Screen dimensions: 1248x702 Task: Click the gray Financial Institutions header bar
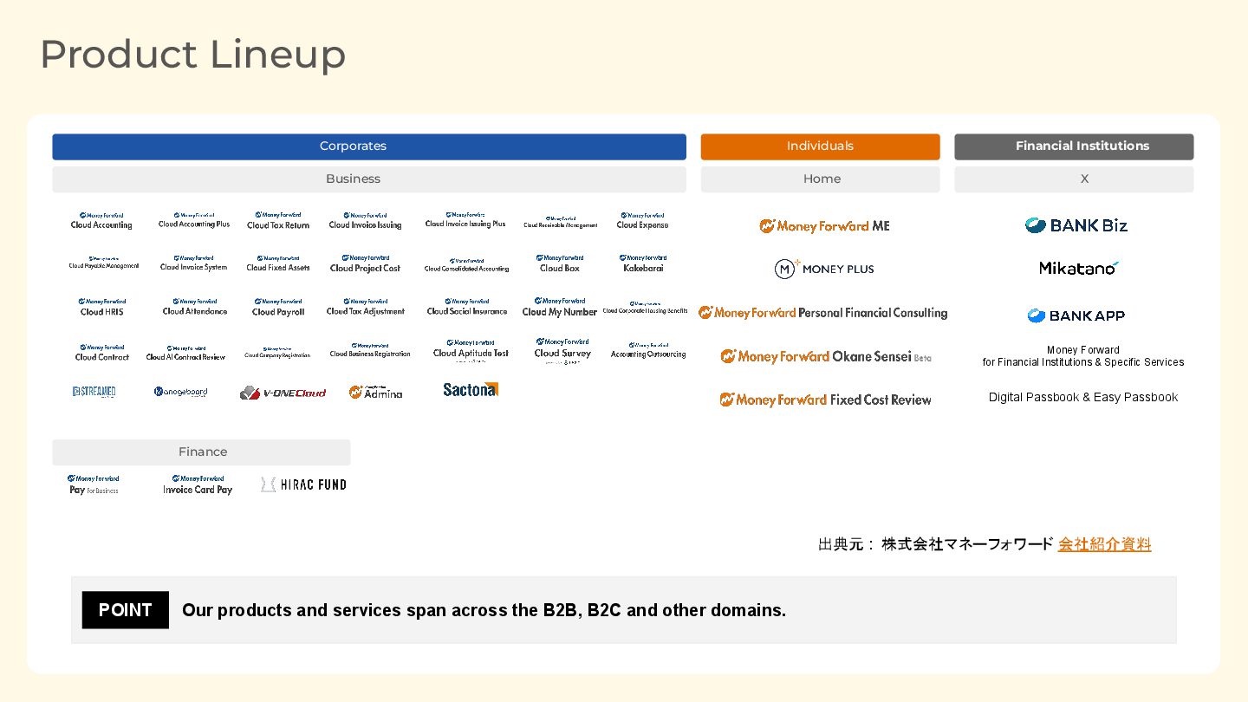click(x=1074, y=146)
